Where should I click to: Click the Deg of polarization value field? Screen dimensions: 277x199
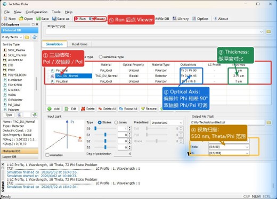pyautogui.click(x=123, y=154)
